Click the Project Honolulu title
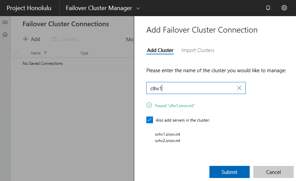 pos(29,8)
